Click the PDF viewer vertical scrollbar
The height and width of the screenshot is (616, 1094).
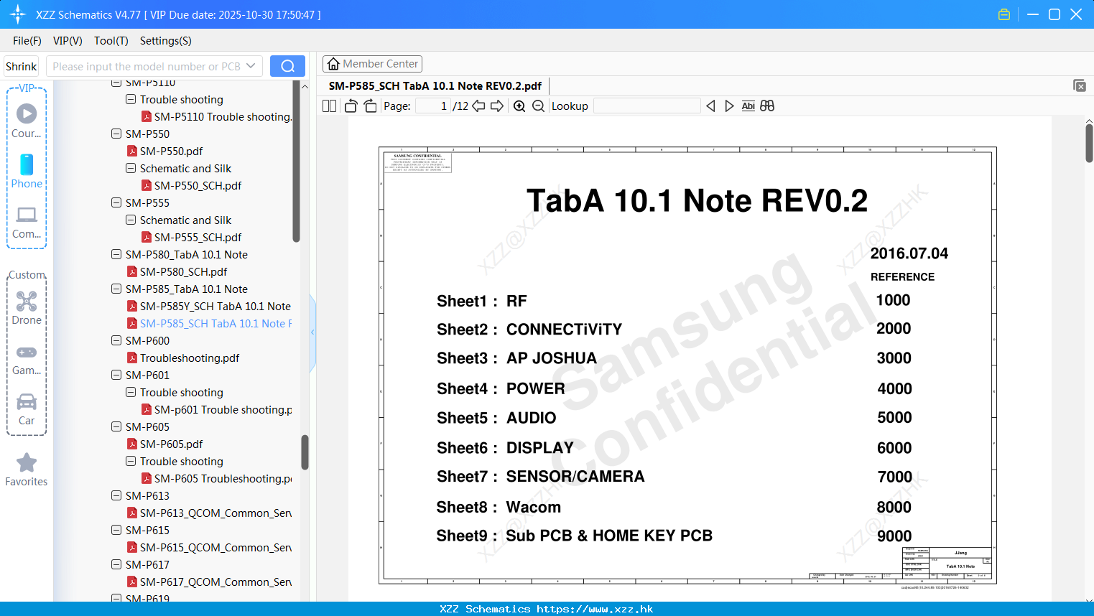(1089, 143)
